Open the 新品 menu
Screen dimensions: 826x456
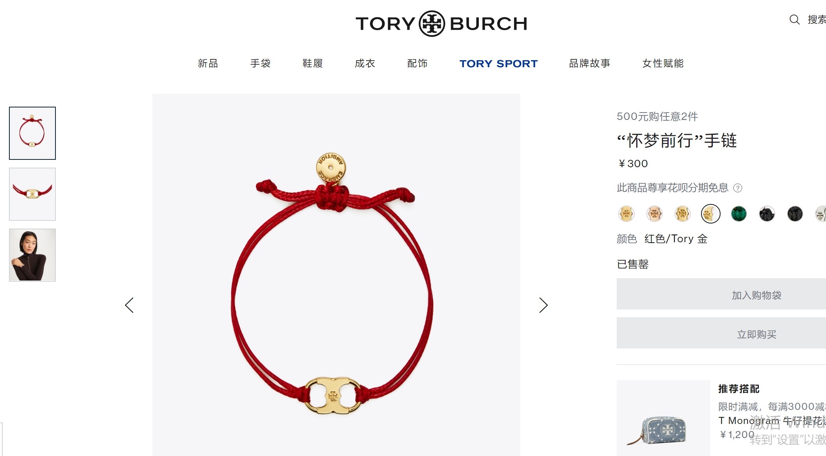(x=208, y=63)
